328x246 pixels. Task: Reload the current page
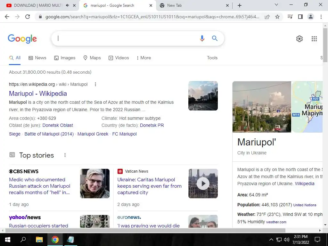pyautogui.click(x=28, y=17)
